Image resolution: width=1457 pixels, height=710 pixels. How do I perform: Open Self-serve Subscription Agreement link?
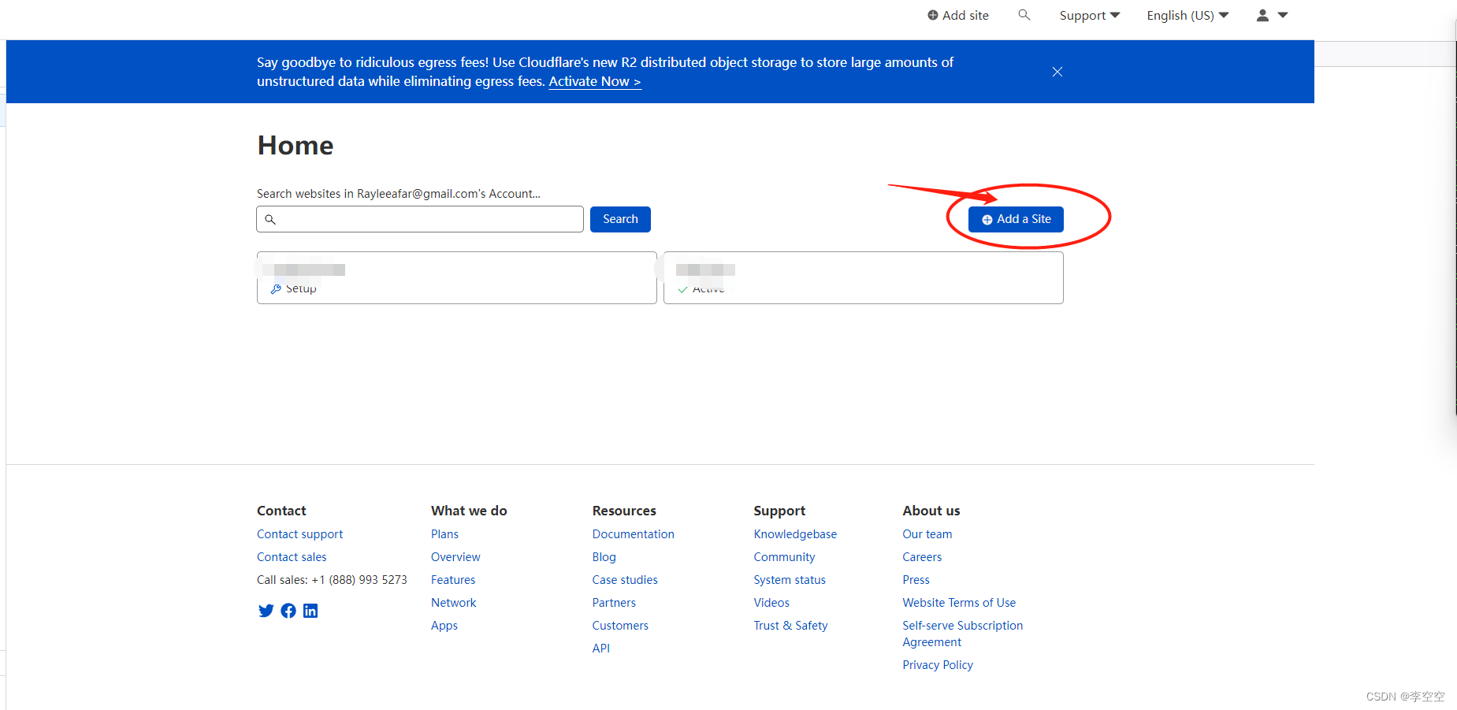962,634
